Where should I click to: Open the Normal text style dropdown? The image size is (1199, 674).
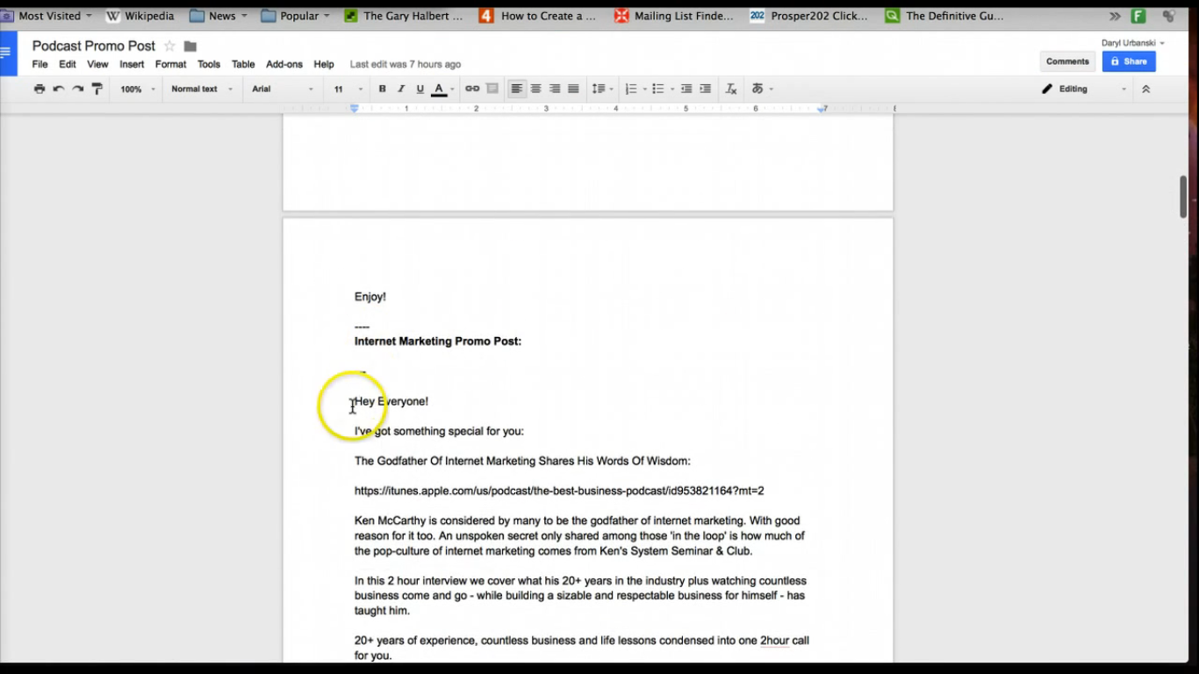pyautogui.click(x=202, y=89)
